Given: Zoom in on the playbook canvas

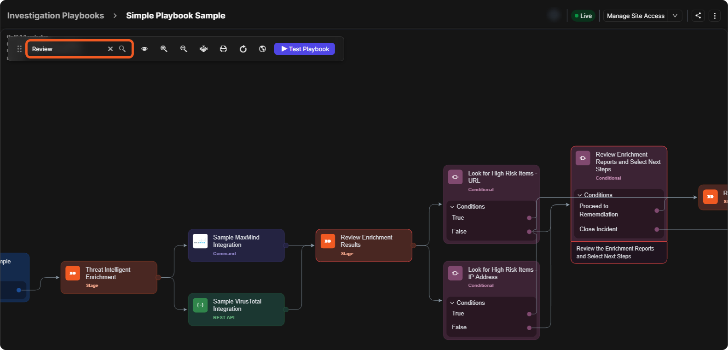Looking at the screenshot, I should click(x=164, y=49).
